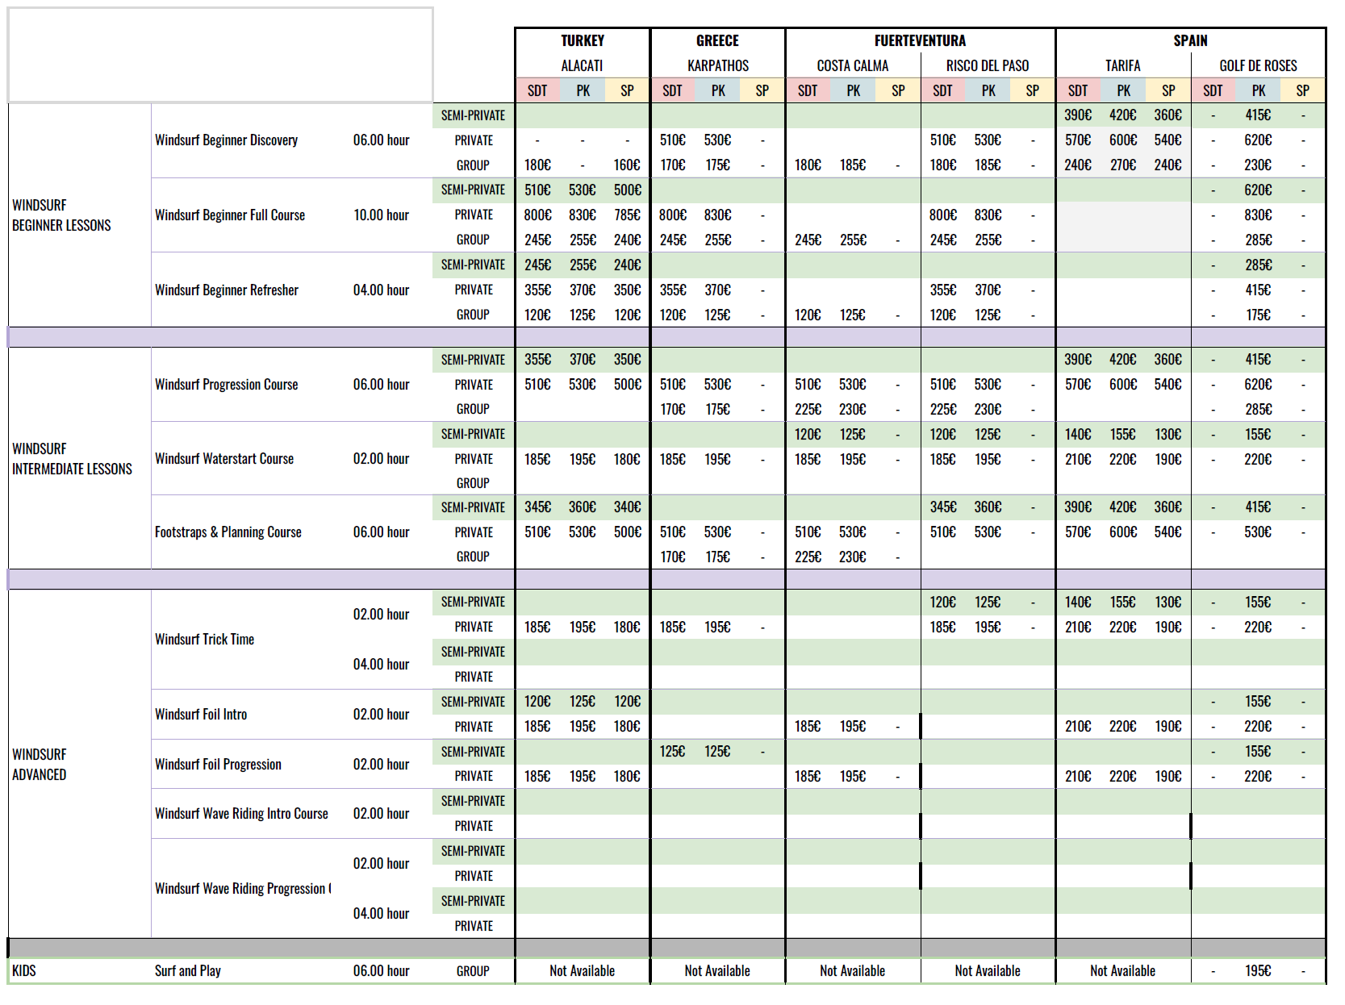
Task: Click the Windsurf Trick Time course name
Action: [204, 640]
